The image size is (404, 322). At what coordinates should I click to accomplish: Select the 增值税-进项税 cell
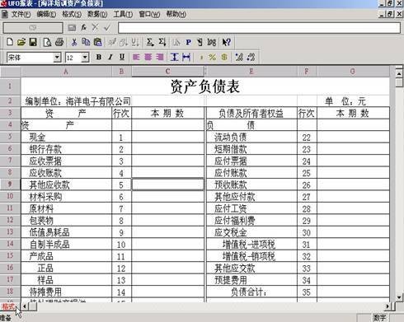point(251,245)
